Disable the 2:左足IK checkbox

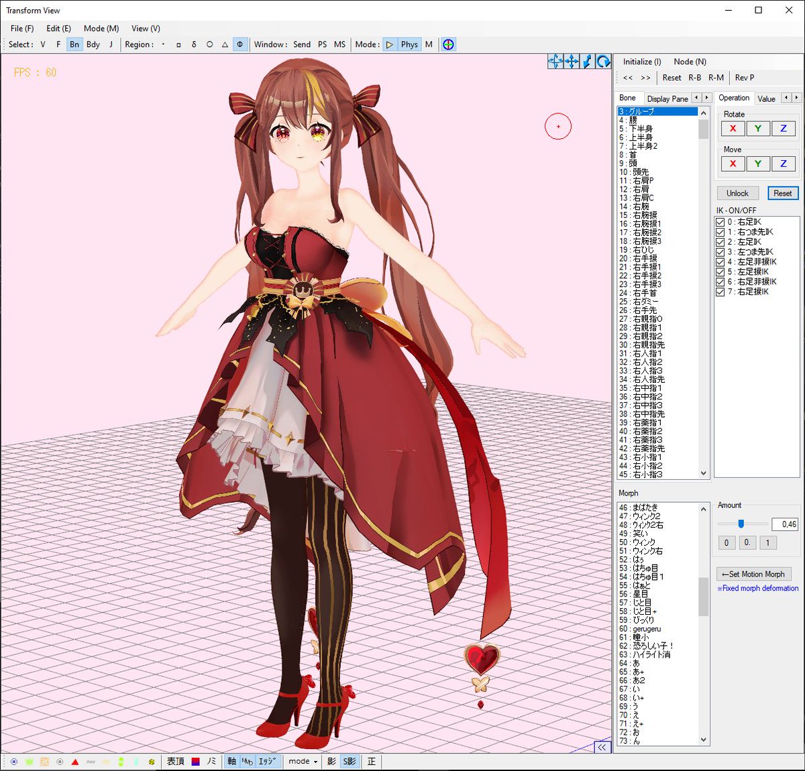click(x=721, y=241)
